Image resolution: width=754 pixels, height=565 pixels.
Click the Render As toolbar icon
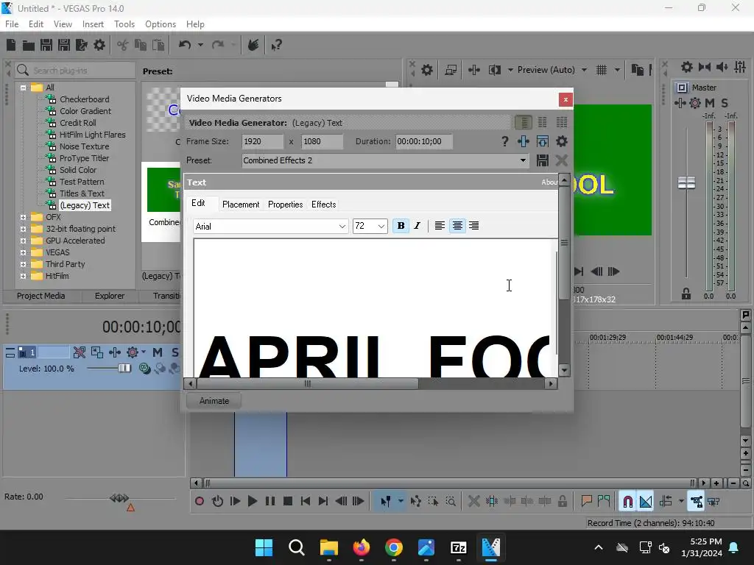81,45
